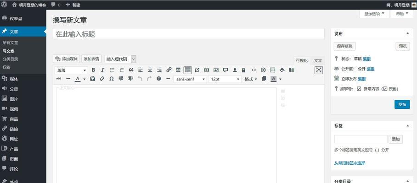The image size is (417, 183).
Task: Expand the 帮助 help panel
Action: coord(402,14)
